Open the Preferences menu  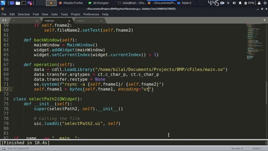(91, 14)
